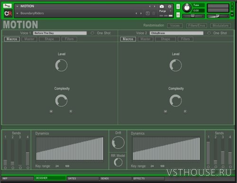The image size is (237, 183).
Task: Switch to DESIGNER page
Action: coord(50,178)
